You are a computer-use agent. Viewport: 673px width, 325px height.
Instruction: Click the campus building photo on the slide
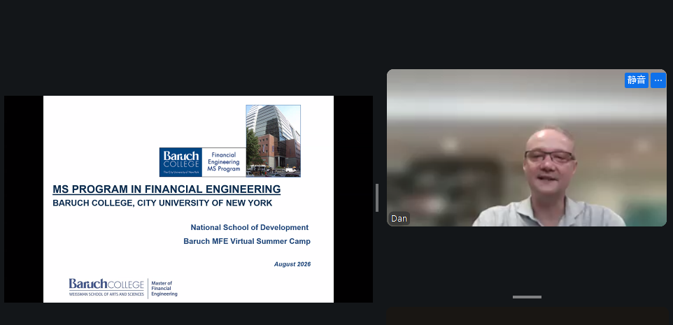[x=273, y=140]
